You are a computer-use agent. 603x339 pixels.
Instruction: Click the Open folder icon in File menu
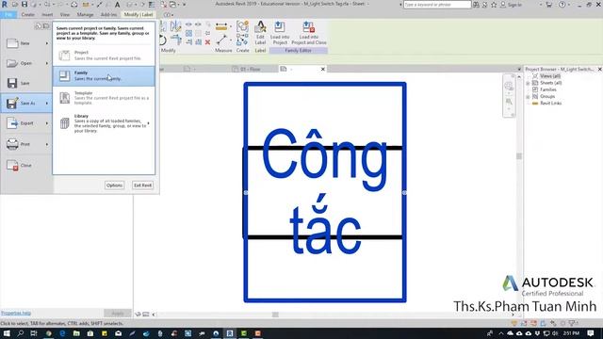[x=12, y=63]
